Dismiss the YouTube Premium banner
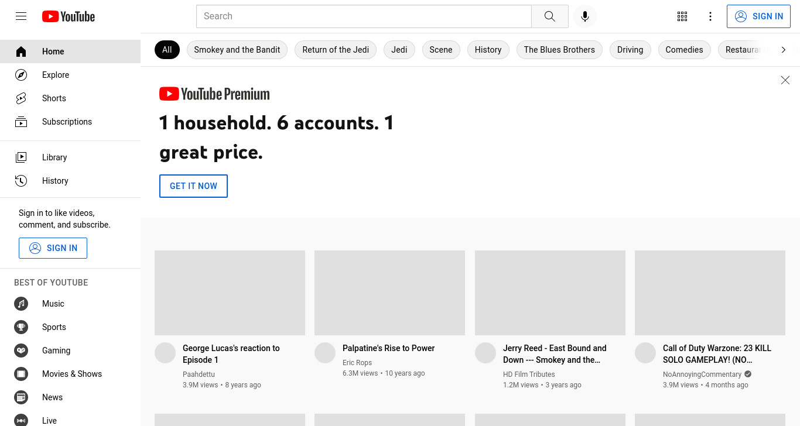The image size is (800, 426). 785,80
